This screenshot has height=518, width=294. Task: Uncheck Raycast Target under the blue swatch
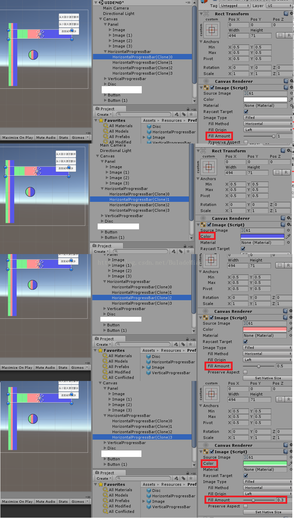pyautogui.click(x=243, y=249)
